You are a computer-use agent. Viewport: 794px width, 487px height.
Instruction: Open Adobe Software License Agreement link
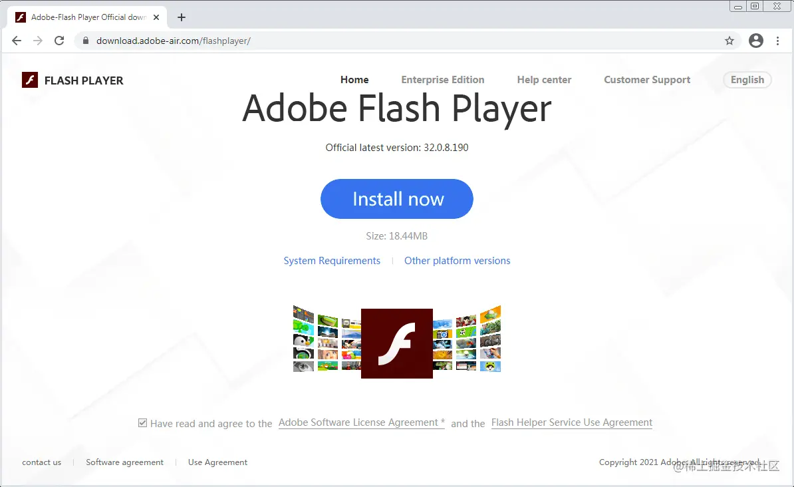click(362, 422)
